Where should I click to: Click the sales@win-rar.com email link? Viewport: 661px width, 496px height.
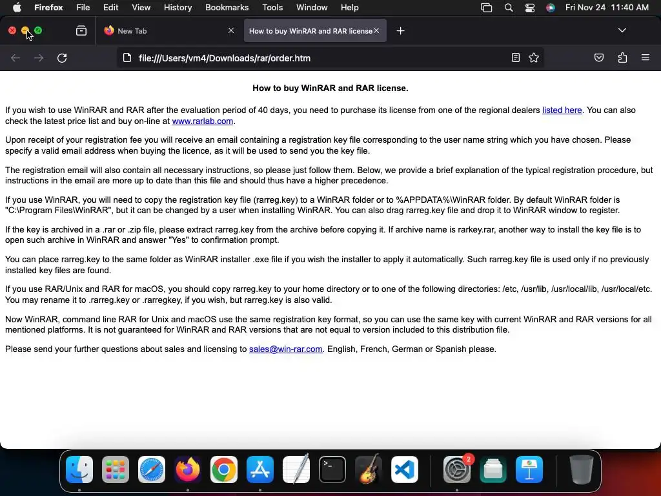coord(286,349)
